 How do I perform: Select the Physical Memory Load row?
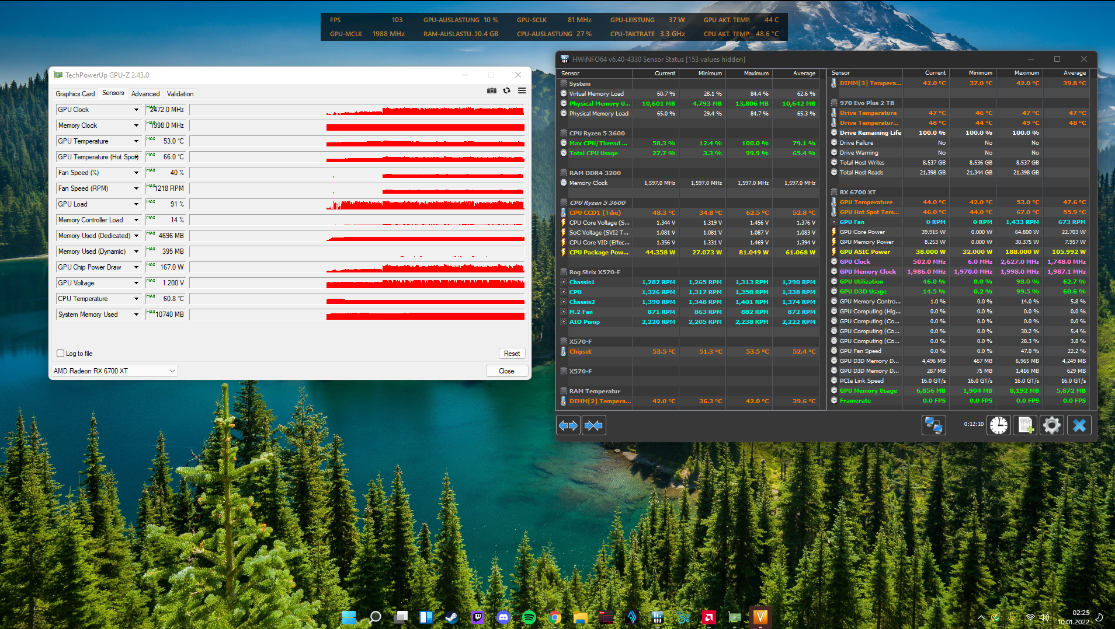pos(689,114)
